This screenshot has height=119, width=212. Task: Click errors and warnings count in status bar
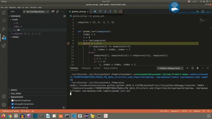tap(25, 111)
